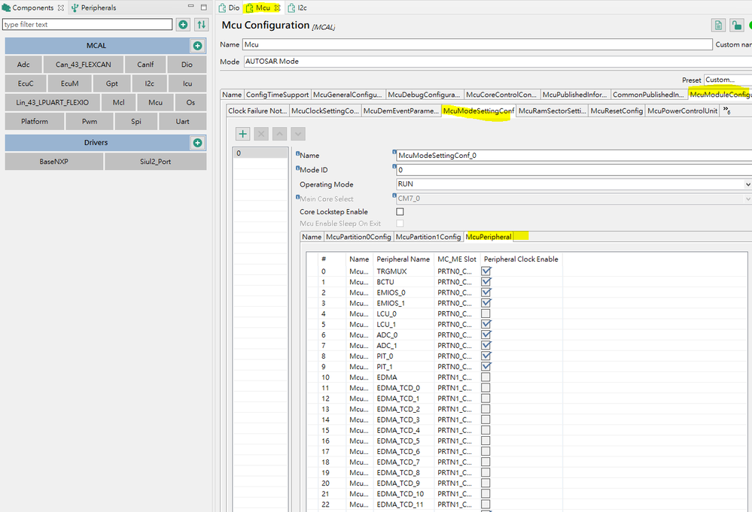
Task: Add a new Drivers component with plus icon
Action: click(197, 143)
